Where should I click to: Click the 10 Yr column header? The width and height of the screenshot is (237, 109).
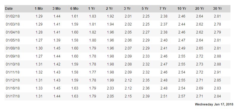click(182, 9)
